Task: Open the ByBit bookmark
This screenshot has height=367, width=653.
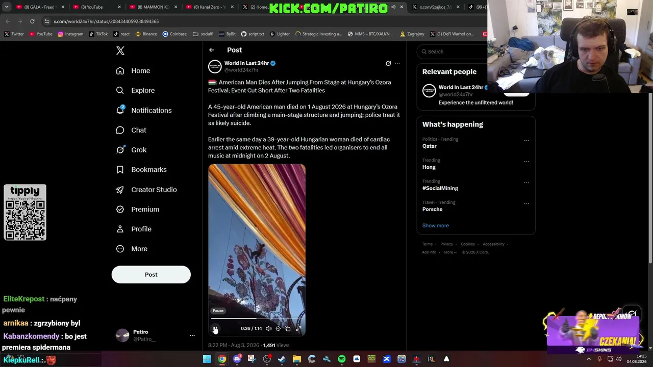Action: click(227, 34)
